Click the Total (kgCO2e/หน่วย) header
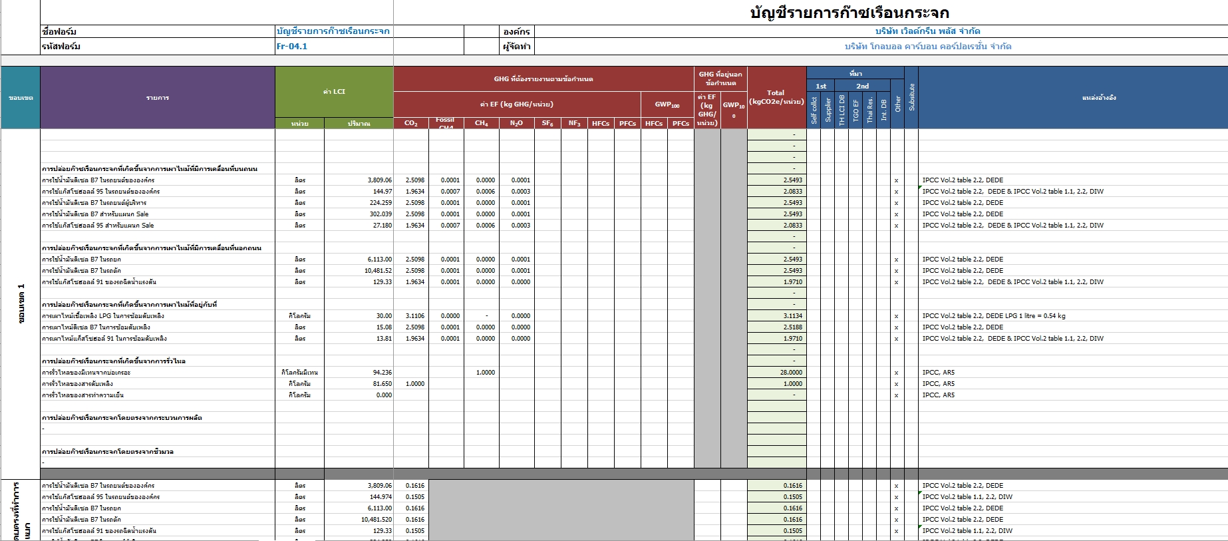Screen dimensions: 1228x541 click(x=776, y=98)
